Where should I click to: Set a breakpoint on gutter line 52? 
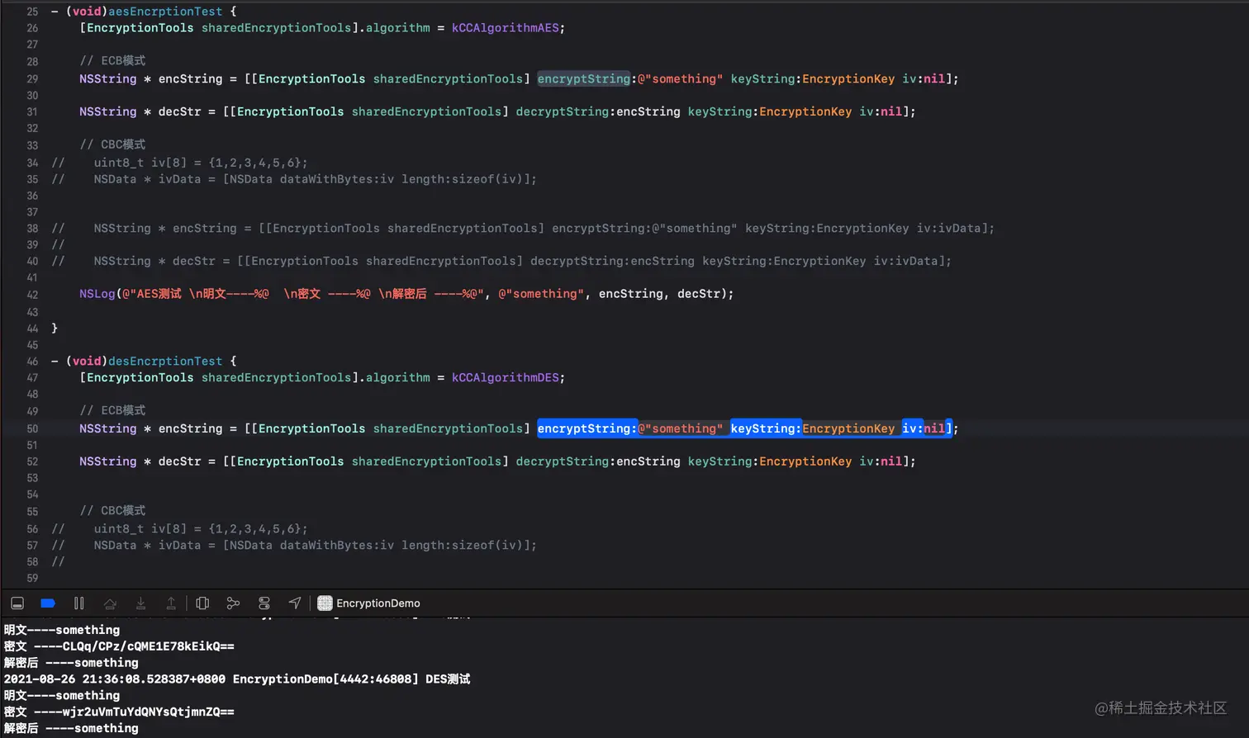click(32, 462)
